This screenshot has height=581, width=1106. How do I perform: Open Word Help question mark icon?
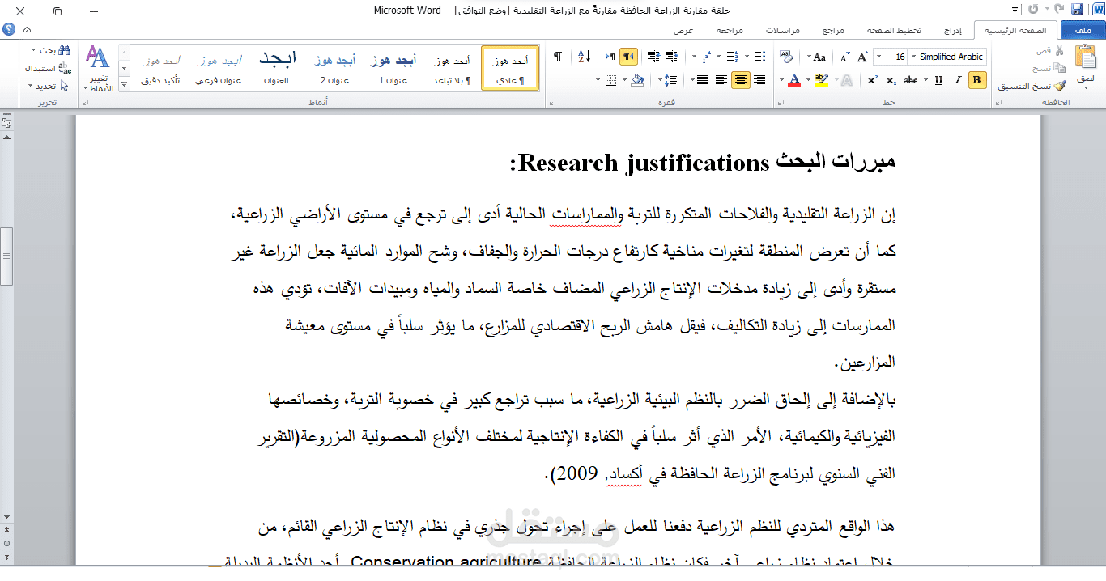(9, 30)
